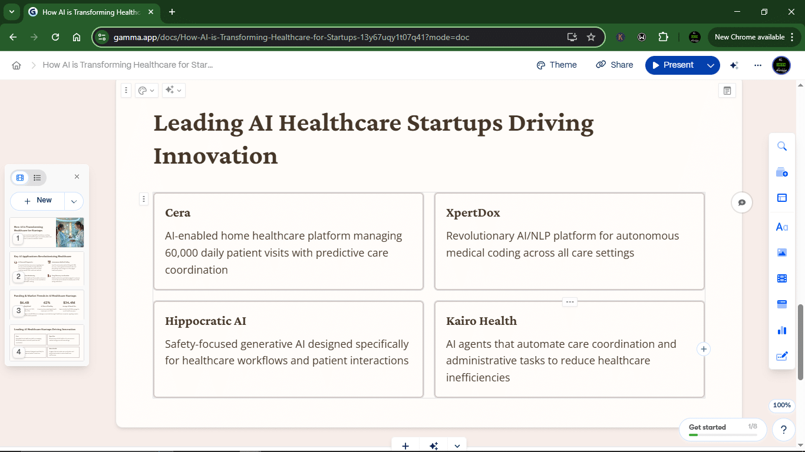Open the image insert sidebar icon
Viewport: 805px width, 452px height.
(782, 252)
